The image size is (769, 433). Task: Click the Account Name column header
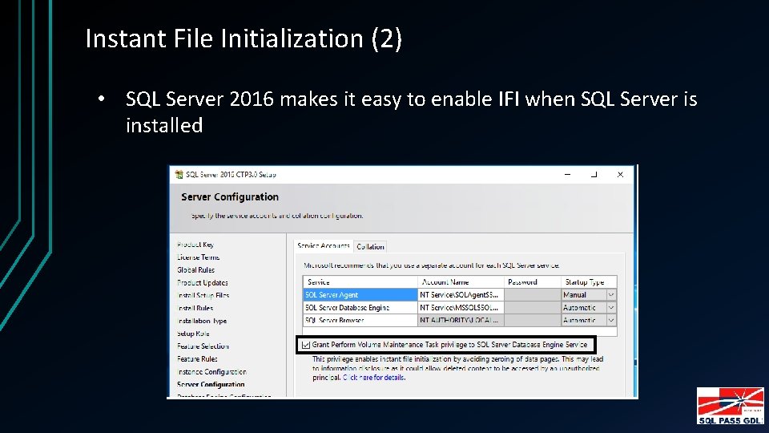[x=461, y=282]
